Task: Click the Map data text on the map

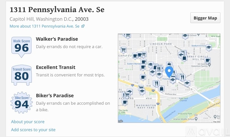Action: pos(217,121)
